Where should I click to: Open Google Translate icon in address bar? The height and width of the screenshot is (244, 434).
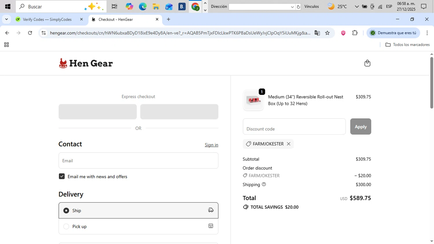317,33
